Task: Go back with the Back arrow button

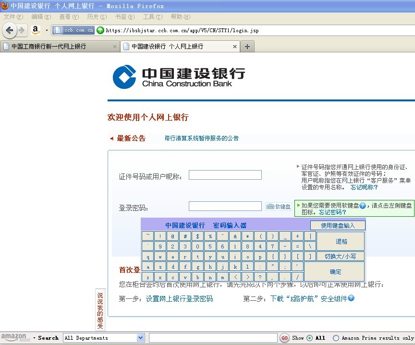Action: (9, 30)
